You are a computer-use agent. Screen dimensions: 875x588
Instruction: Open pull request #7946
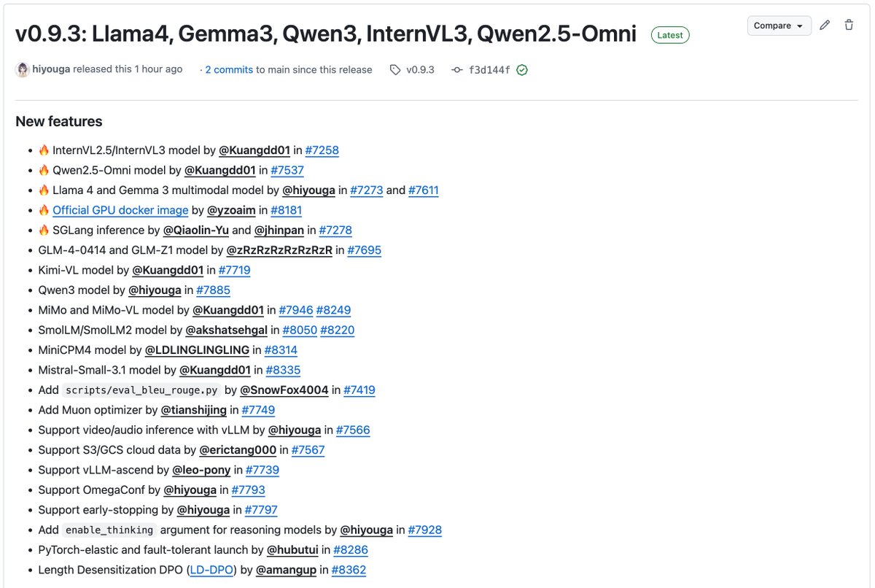tap(295, 310)
